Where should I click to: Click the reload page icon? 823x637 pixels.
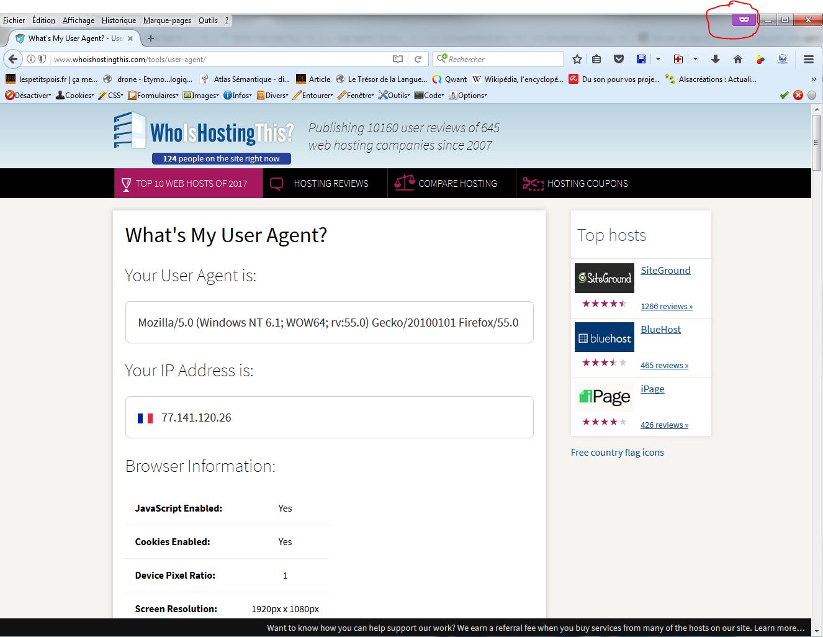coord(418,59)
